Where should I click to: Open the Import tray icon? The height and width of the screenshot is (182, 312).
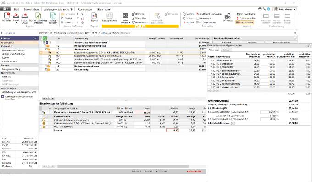16,16
